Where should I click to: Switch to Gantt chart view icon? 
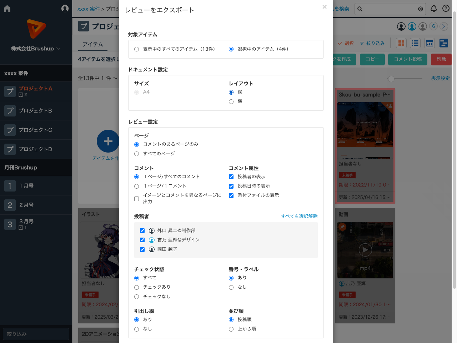coord(444,43)
